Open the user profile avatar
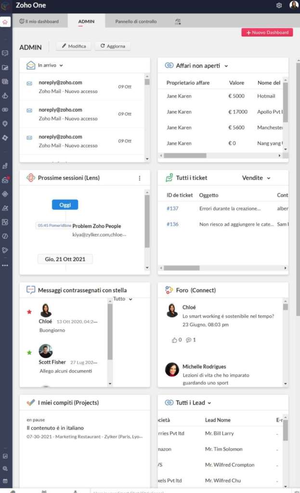The image size is (300, 493). pyautogui.click(x=294, y=5)
